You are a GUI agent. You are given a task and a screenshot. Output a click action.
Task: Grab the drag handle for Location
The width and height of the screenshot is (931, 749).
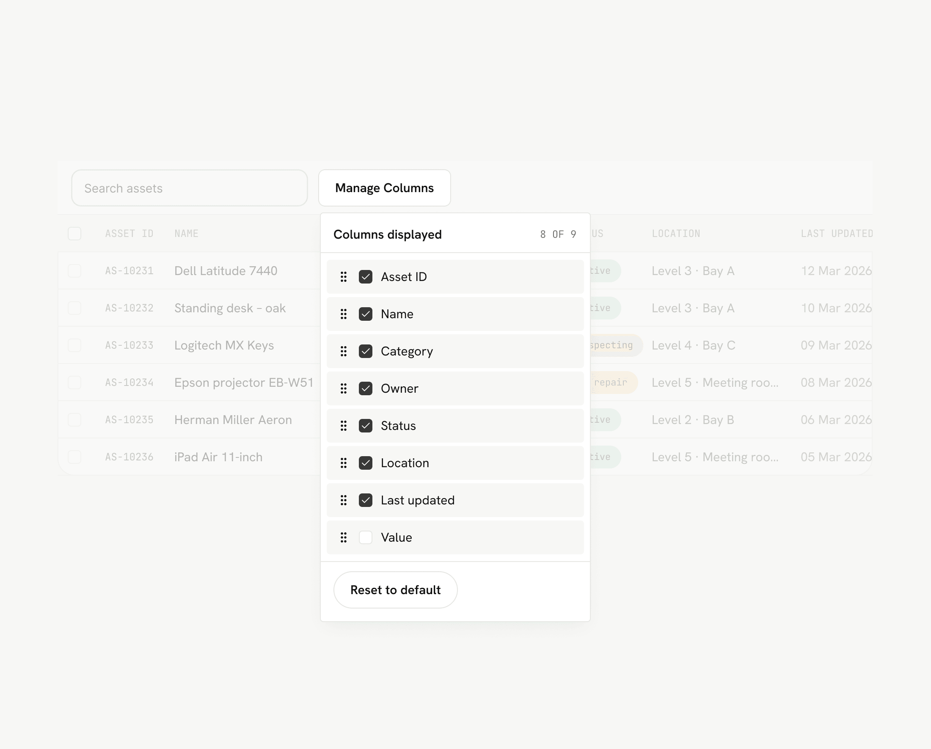click(x=343, y=463)
